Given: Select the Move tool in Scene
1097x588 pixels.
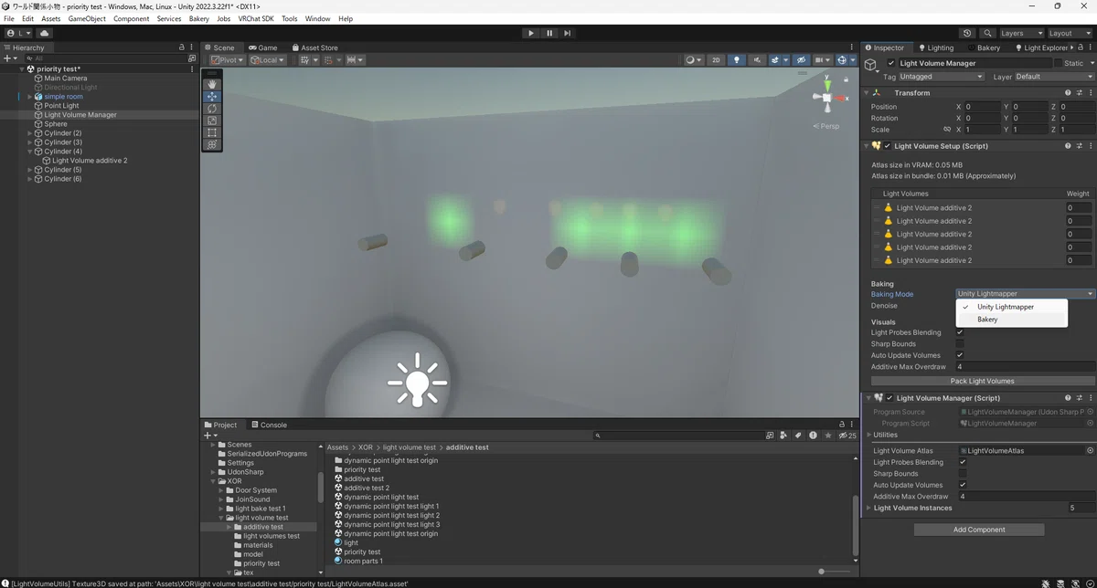Looking at the screenshot, I should tap(212, 96).
